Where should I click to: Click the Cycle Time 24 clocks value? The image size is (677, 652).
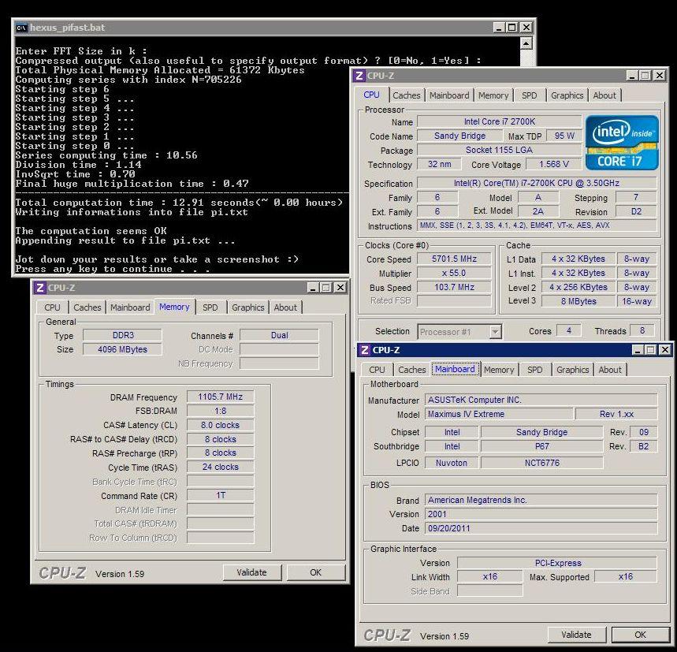pos(220,468)
